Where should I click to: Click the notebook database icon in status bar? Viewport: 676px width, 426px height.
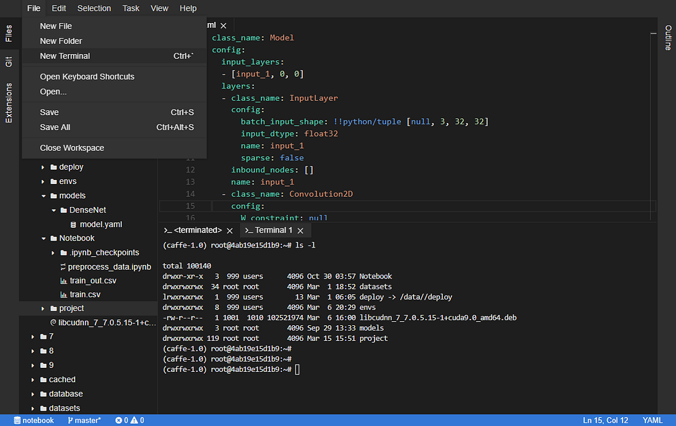coord(17,421)
